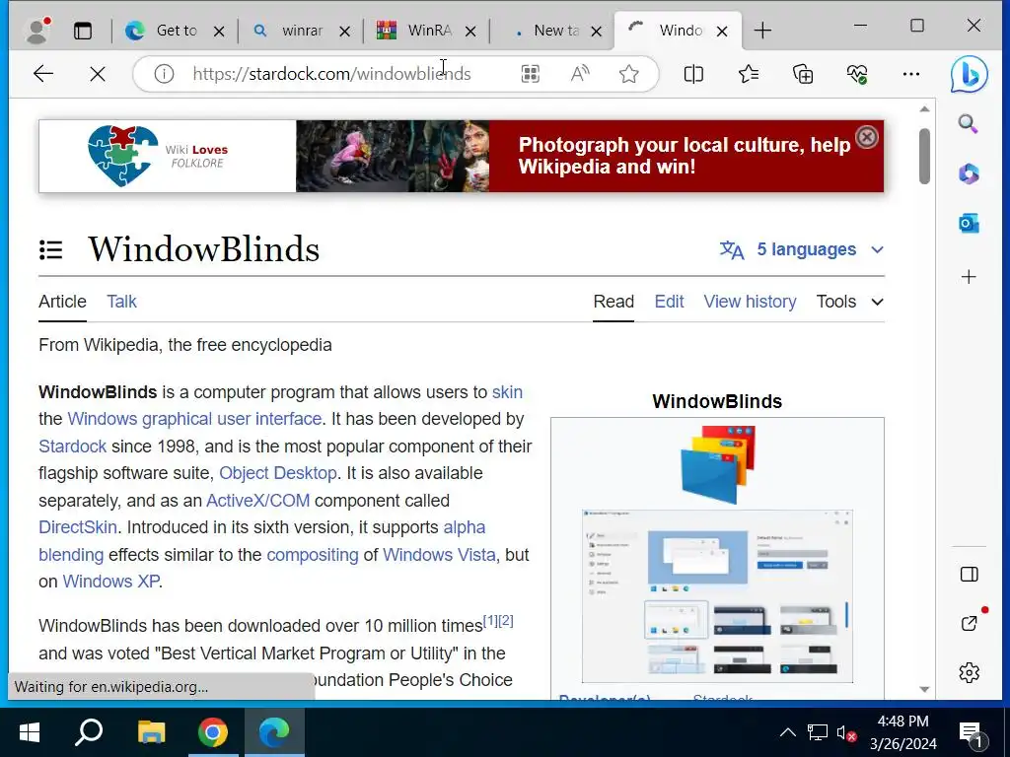1010x757 pixels.
Task: Switch to the 'winrar' search tab
Action: pos(302,31)
